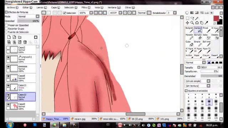Hide the Linework1 layer
Screen dimensions: 228x128
8,57
